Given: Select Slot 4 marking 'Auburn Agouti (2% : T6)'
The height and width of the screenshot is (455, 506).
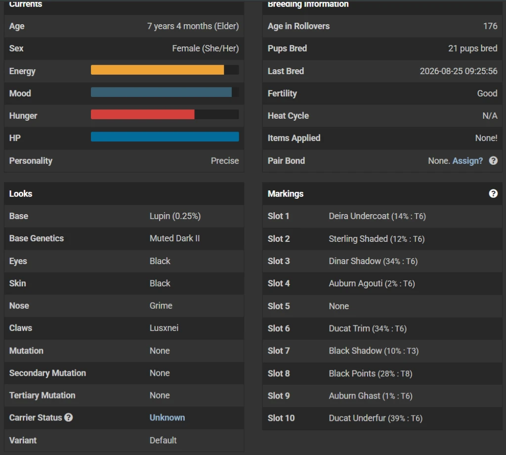Looking at the screenshot, I should point(372,283).
